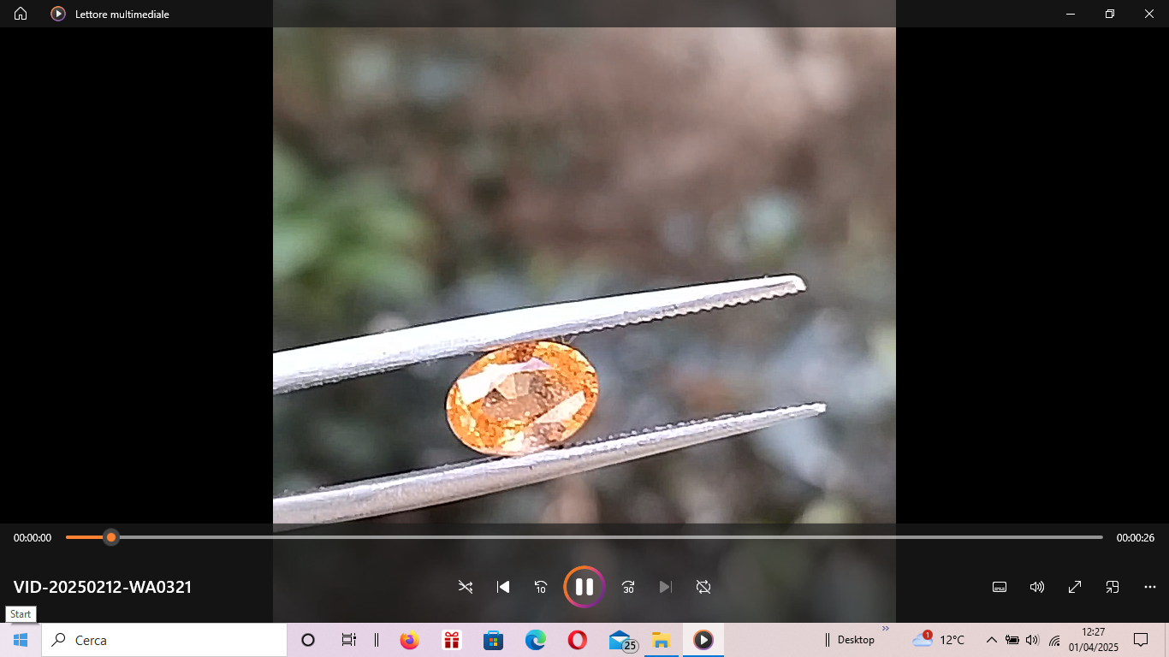
Task: Toggle subtitles and captions
Action: (x=999, y=587)
